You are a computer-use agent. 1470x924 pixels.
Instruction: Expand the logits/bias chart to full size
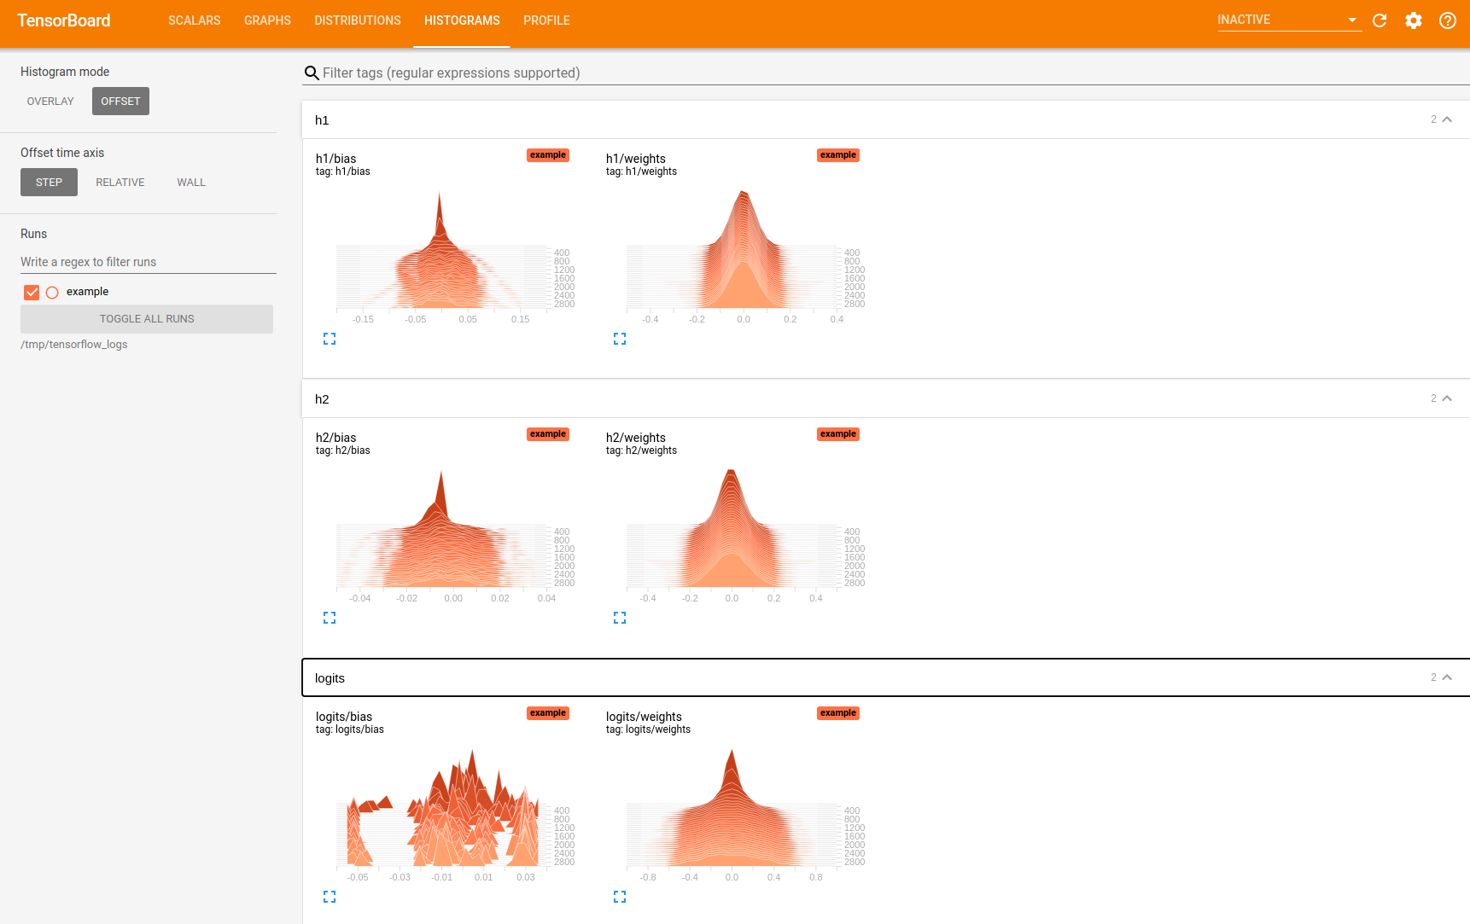[330, 897]
